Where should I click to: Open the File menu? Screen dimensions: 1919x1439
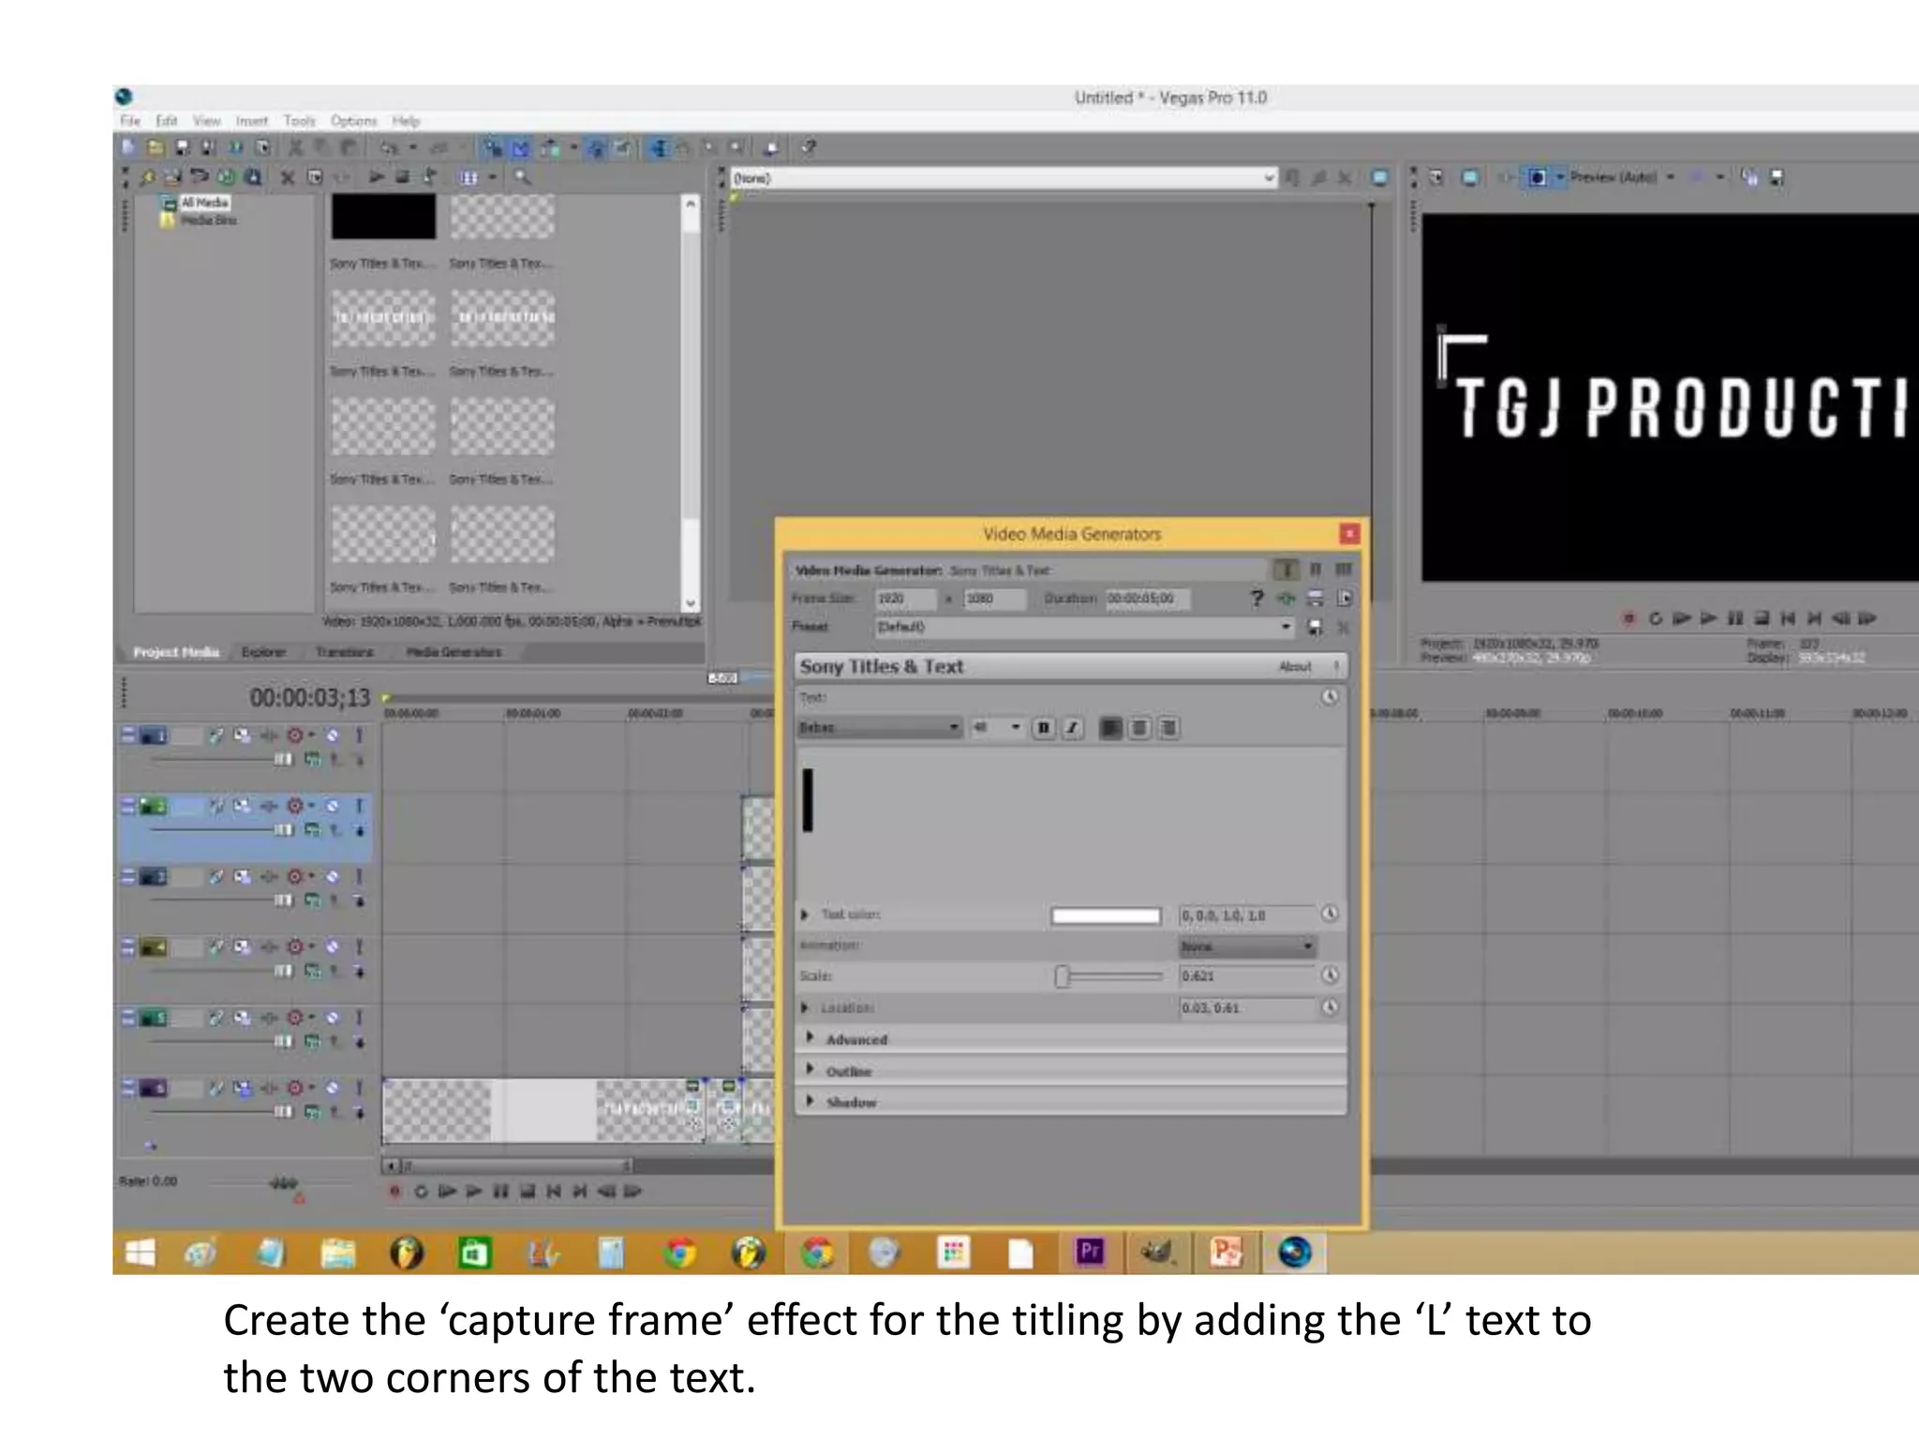click(129, 121)
